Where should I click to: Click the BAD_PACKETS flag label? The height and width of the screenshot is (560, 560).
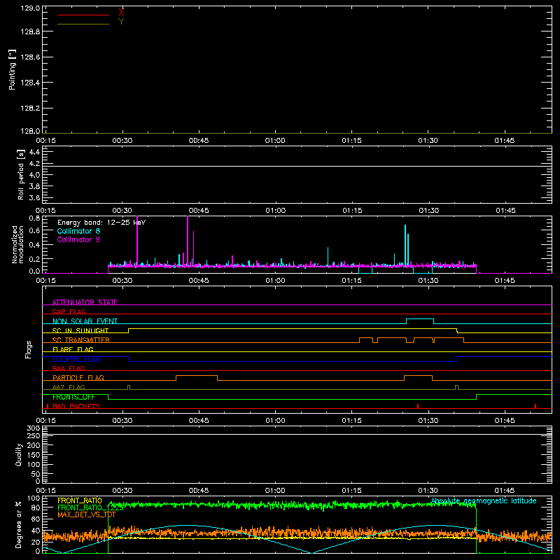click(x=76, y=406)
